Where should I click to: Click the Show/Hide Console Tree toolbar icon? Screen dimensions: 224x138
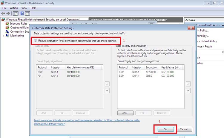pos(16,14)
